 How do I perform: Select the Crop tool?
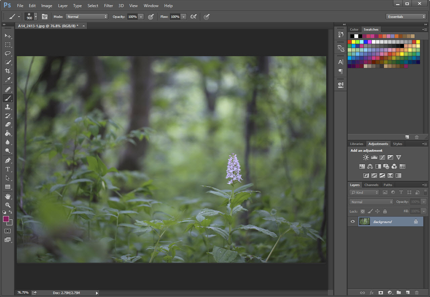(x=8, y=71)
